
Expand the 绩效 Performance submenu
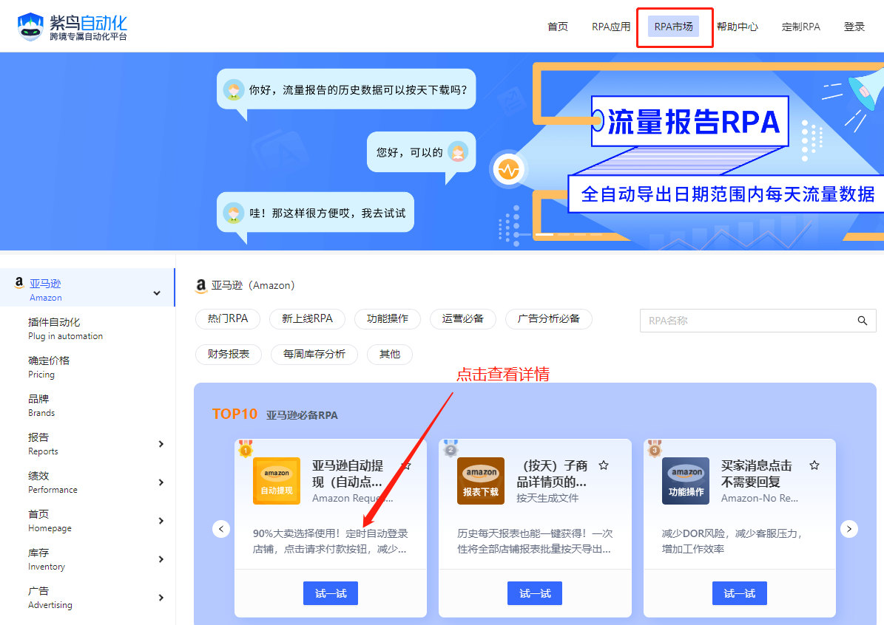click(161, 482)
